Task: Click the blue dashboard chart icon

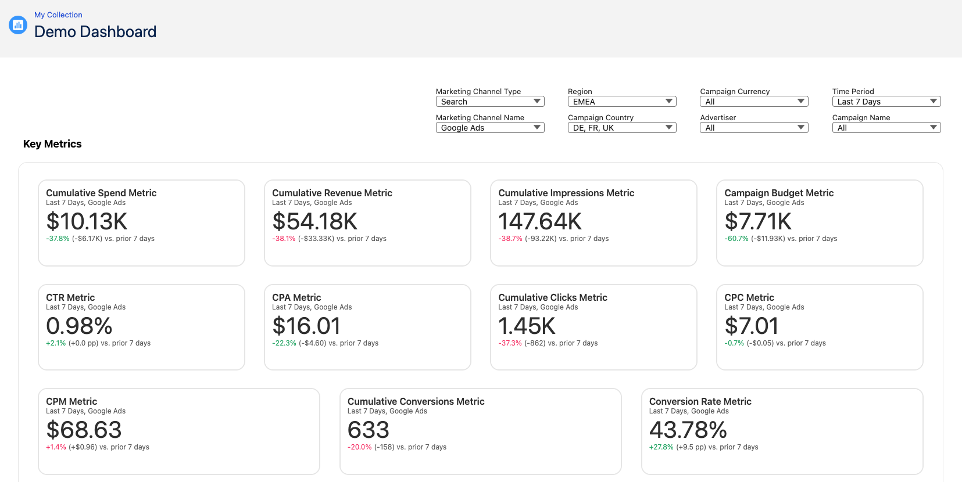Action: (x=18, y=25)
